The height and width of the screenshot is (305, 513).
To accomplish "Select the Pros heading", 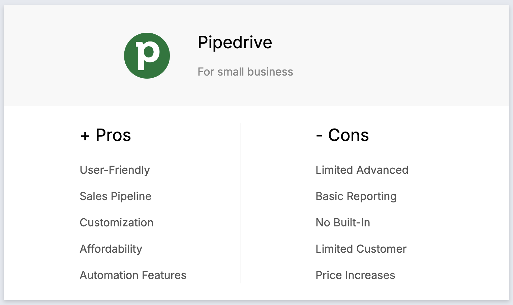I will [113, 135].
